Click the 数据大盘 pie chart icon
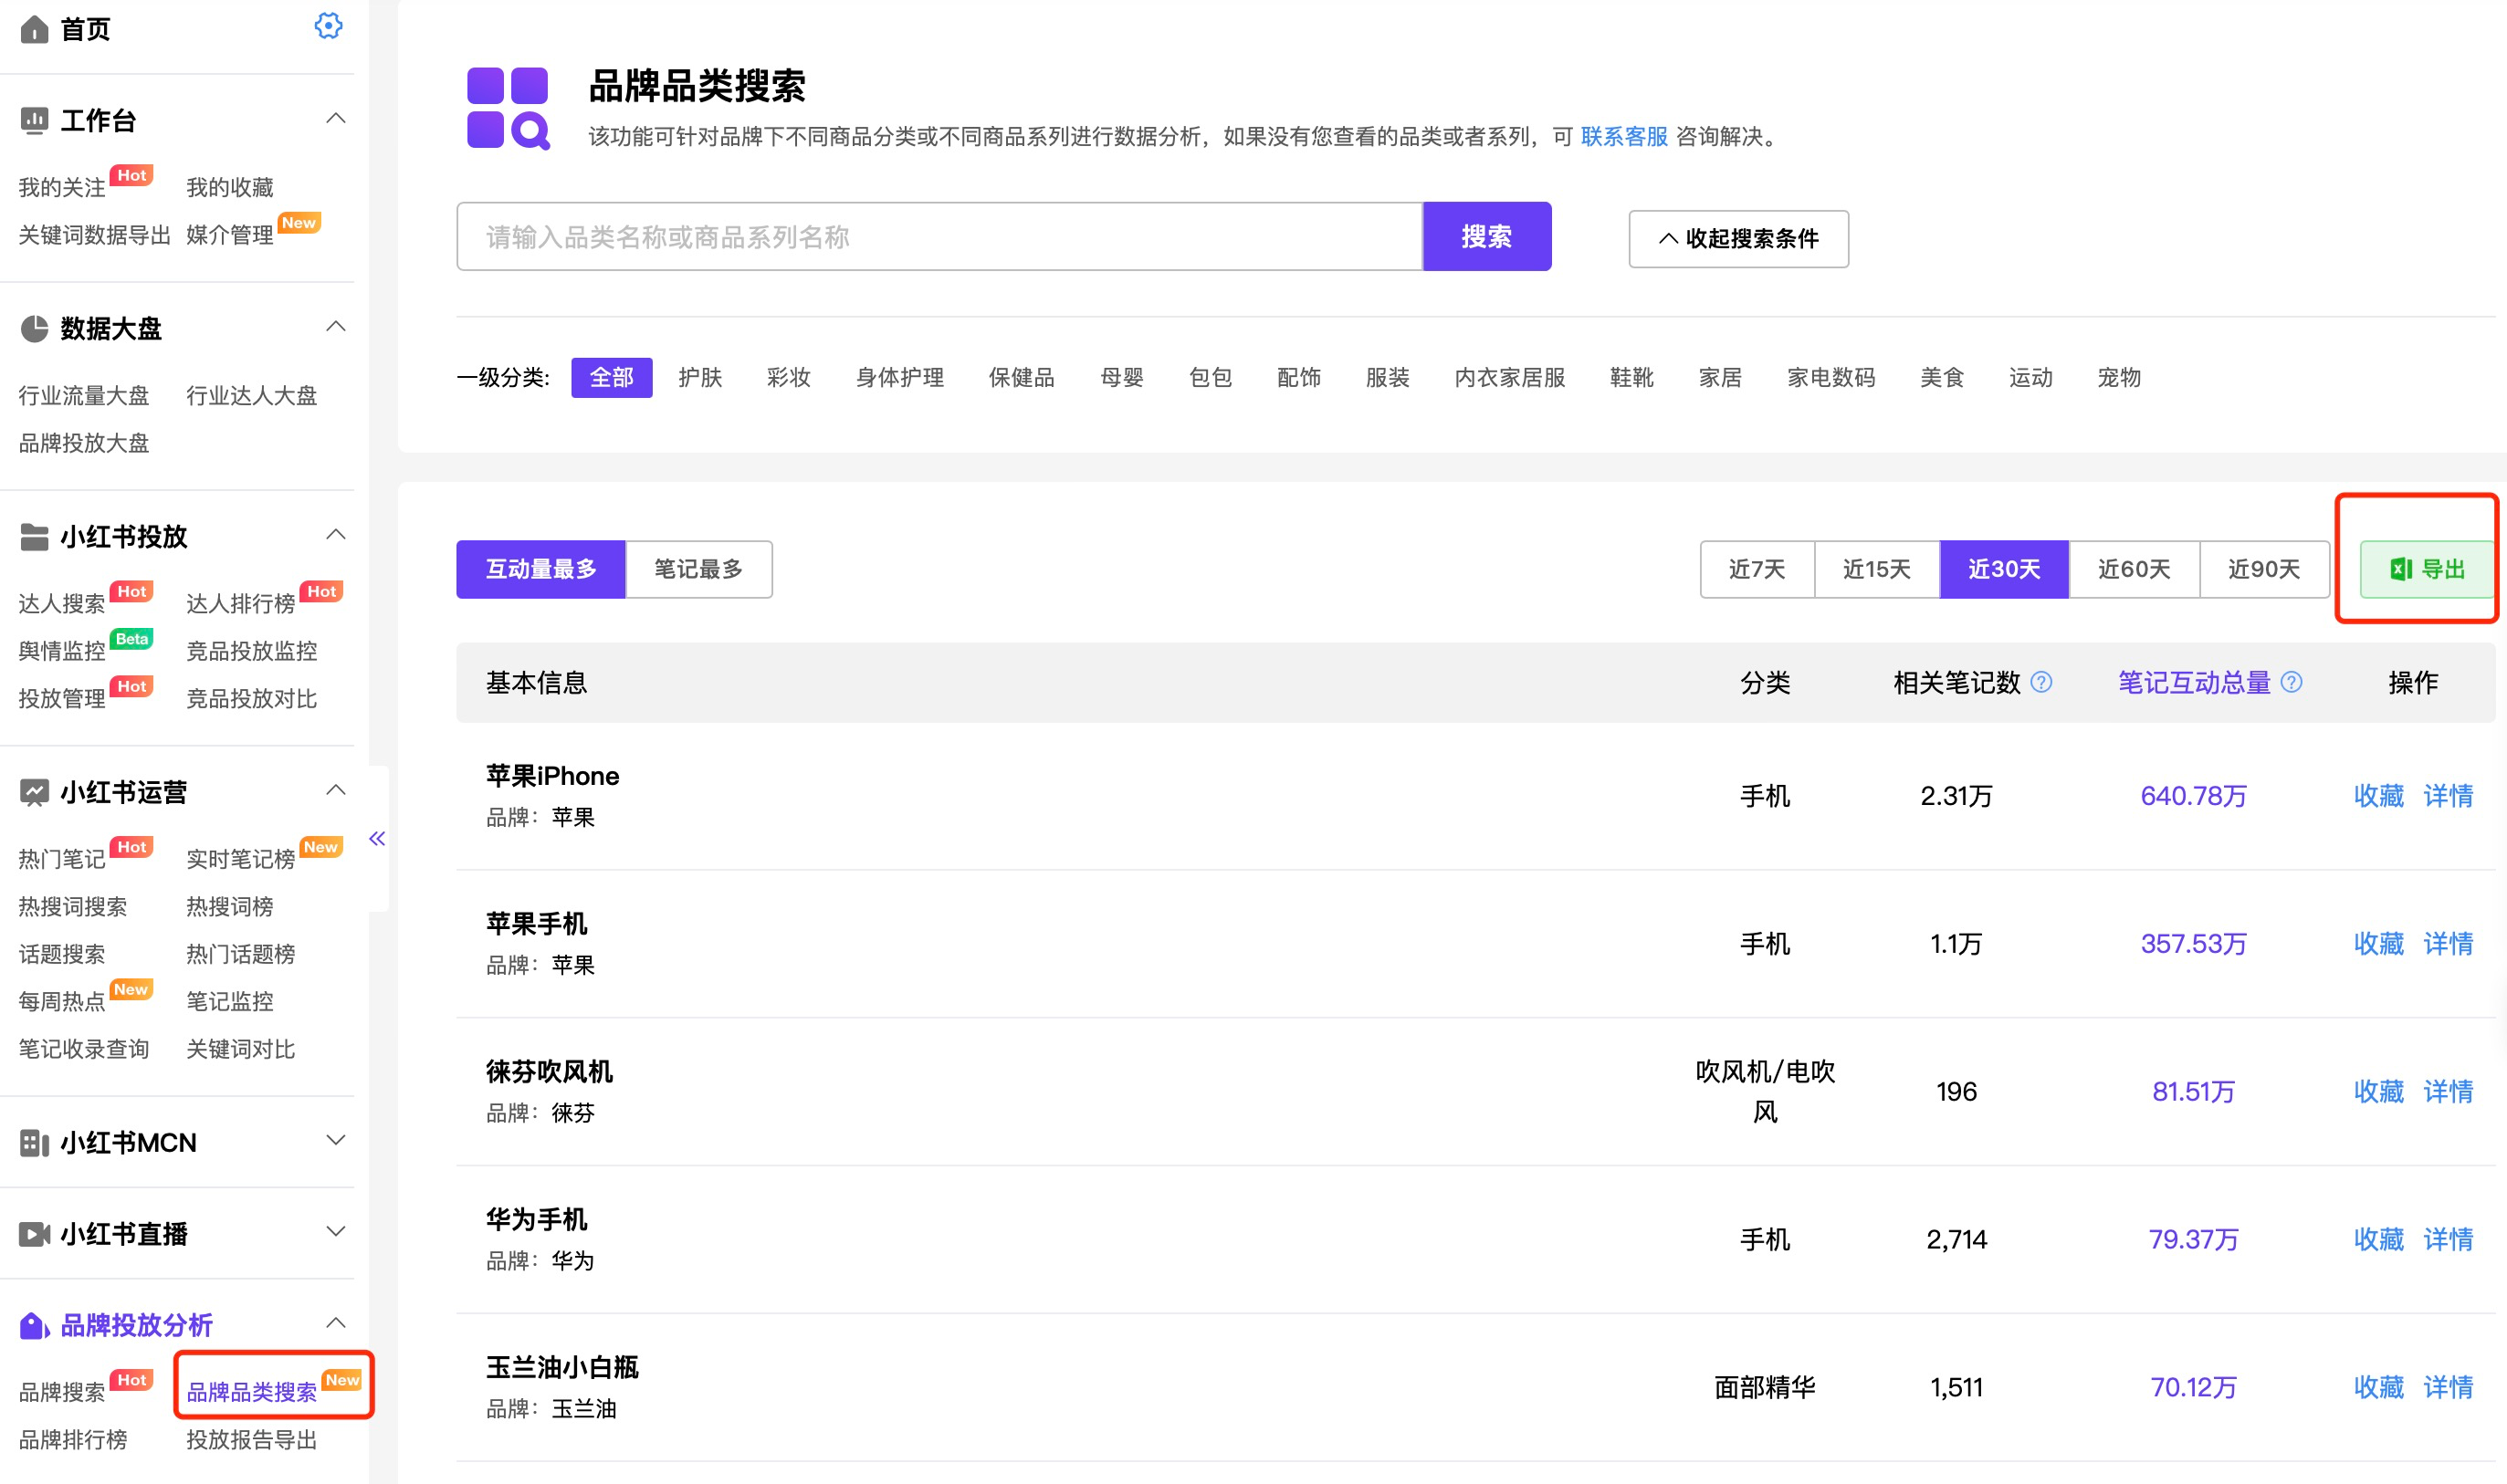Viewport: 2507px width, 1484px height. [x=34, y=329]
